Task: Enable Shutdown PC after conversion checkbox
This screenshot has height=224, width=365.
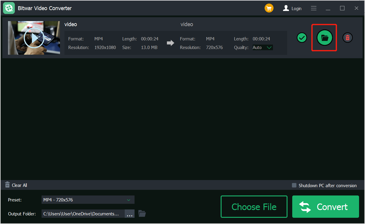Action: pyautogui.click(x=294, y=185)
